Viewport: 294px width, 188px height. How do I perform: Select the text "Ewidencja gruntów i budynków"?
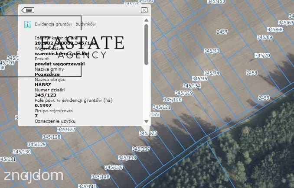(65, 24)
